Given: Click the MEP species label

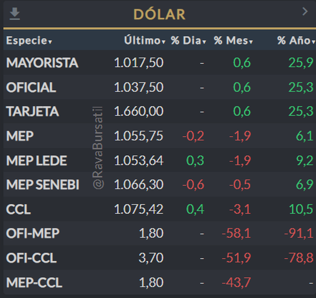Looking at the screenshot, I should point(20,136).
